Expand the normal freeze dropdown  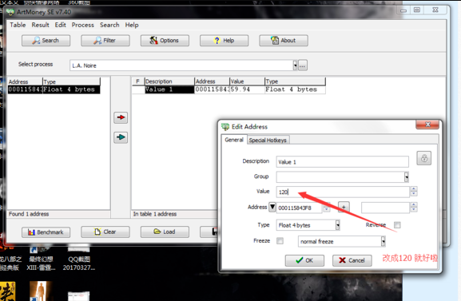[383, 241]
